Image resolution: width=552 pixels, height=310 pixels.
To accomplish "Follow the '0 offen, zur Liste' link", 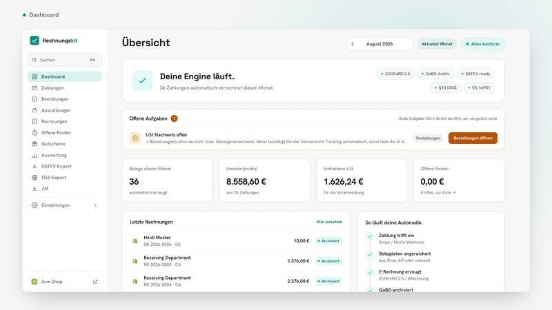I will 438,193.
